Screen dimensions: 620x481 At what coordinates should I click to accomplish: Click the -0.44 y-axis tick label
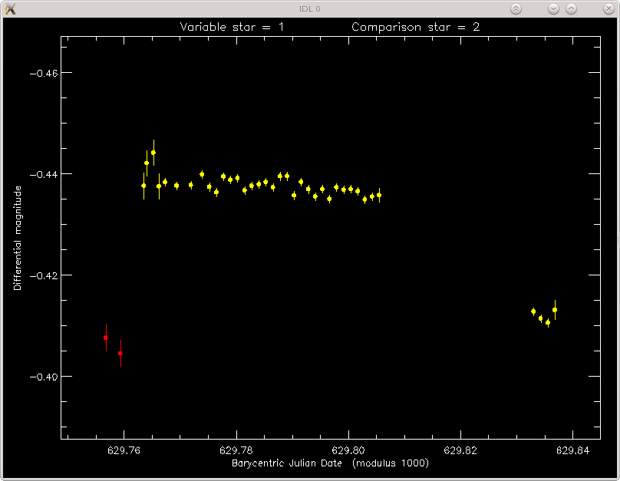point(44,174)
